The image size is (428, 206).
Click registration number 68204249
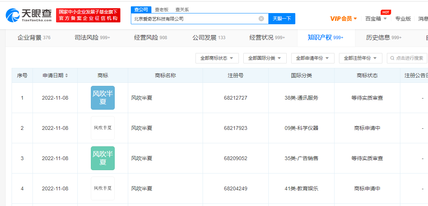[x=235, y=188]
